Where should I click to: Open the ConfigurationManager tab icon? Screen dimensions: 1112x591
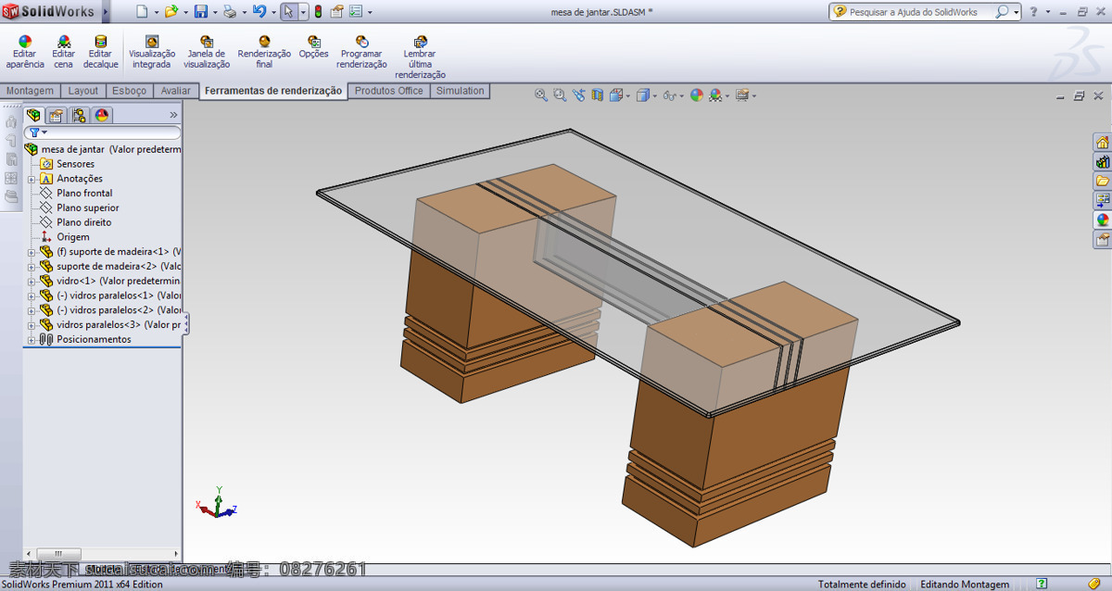(79, 115)
